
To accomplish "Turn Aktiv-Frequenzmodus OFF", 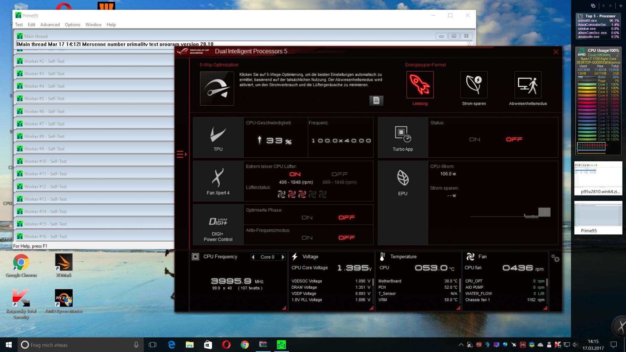I will tap(347, 238).
